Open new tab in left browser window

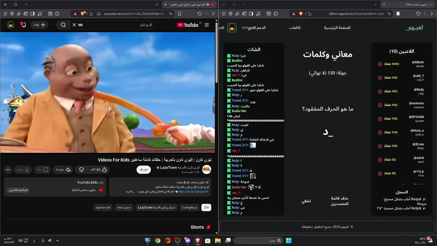click(x=157, y=4)
